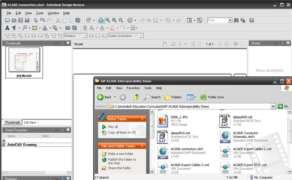Switch to the List View tab

coord(30,123)
